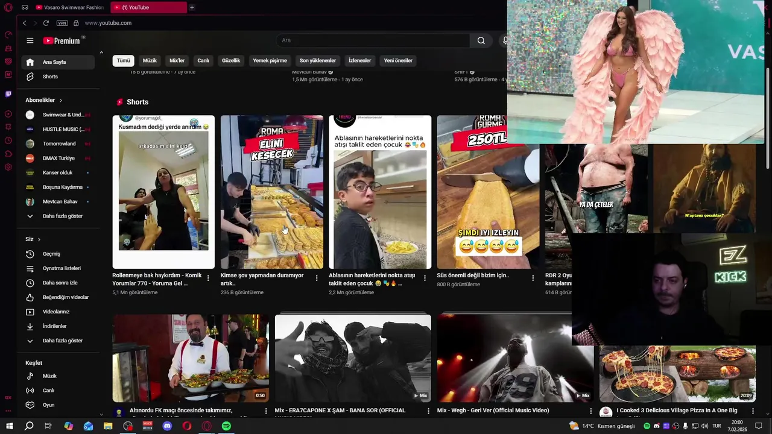772x434 pixels.
Task: Open Tomorrowland channel subscription
Action: pyautogui.click(x=58, y=143)
